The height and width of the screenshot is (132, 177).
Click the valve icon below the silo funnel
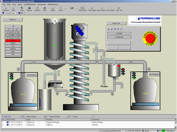coord(59,73)
